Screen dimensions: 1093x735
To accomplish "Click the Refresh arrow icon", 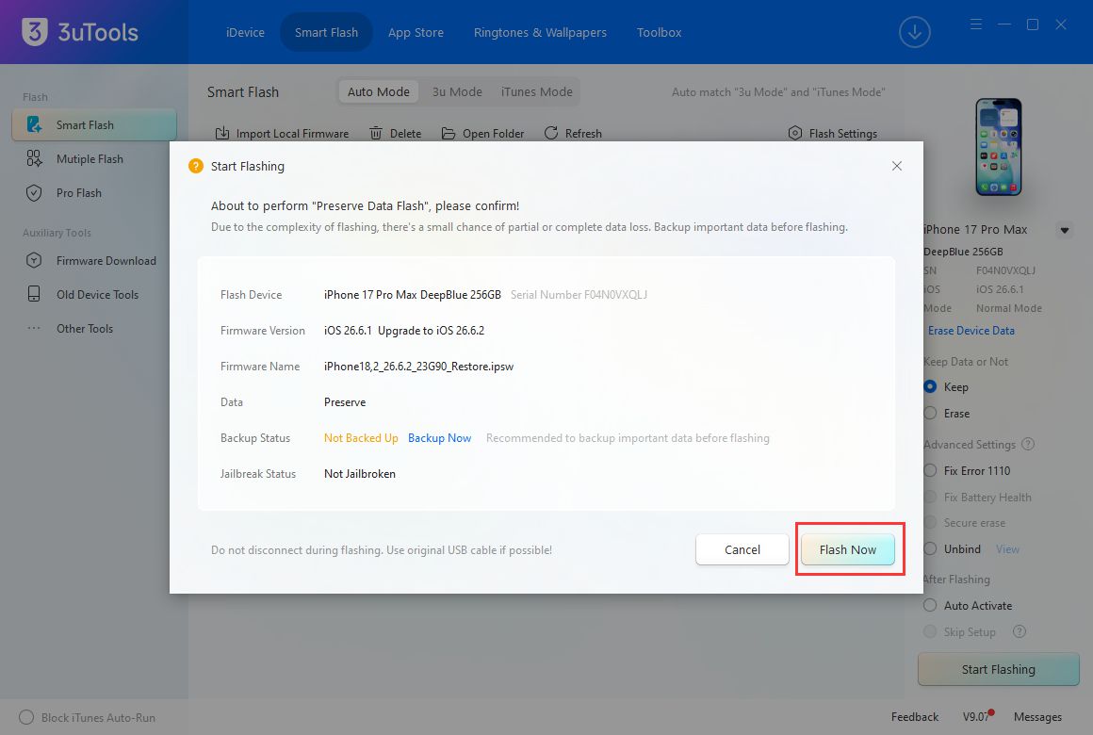I will pyautogui.click(x=550, y=133).
